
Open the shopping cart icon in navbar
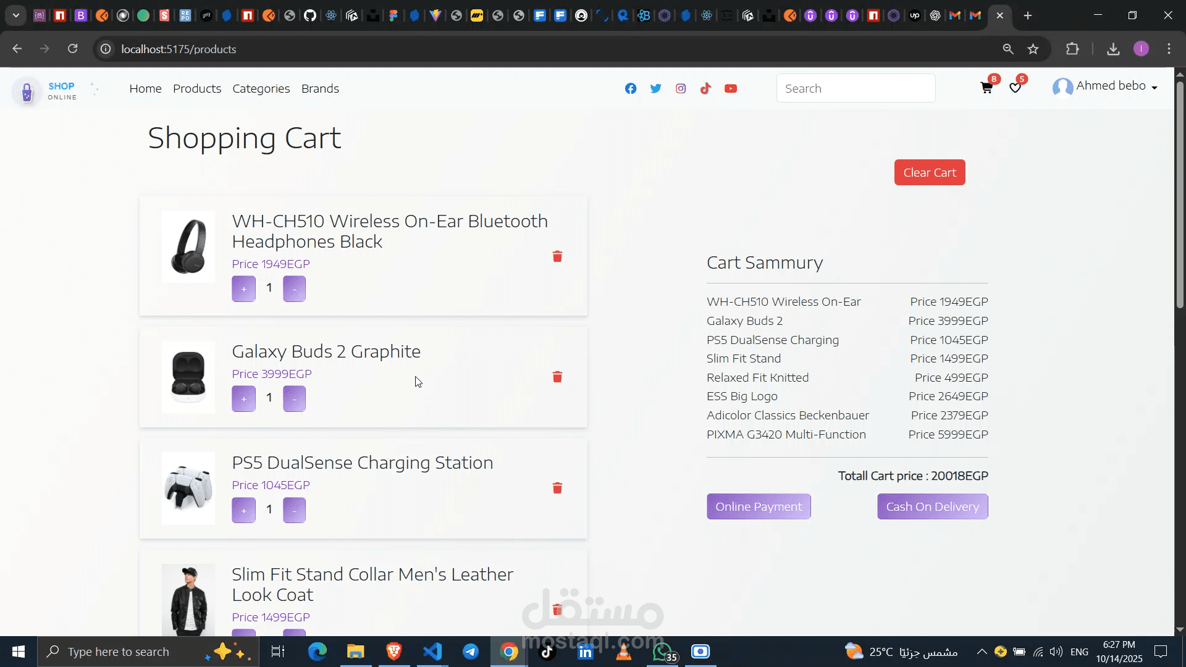986,88
